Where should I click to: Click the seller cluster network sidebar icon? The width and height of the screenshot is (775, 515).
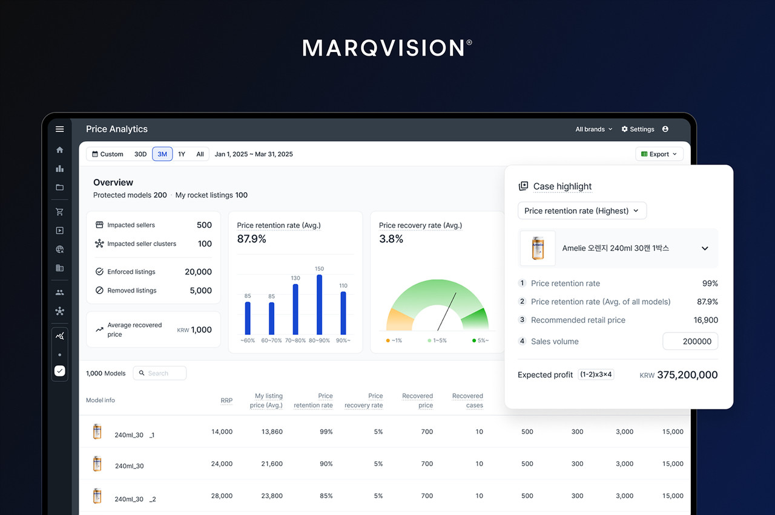click(x=59, y=311)
